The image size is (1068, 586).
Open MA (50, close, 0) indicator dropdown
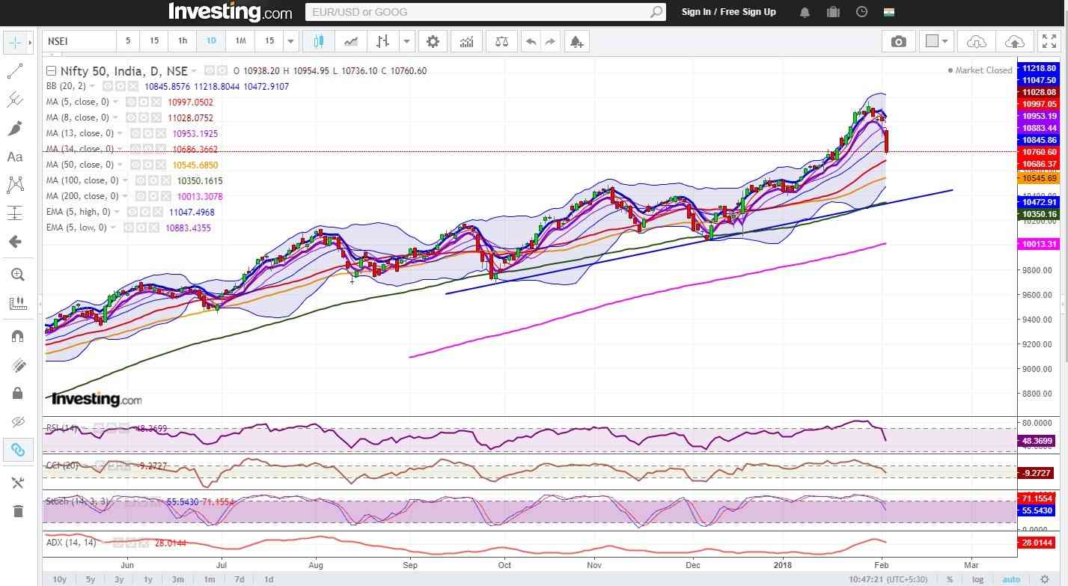click(x=117, y=165)
